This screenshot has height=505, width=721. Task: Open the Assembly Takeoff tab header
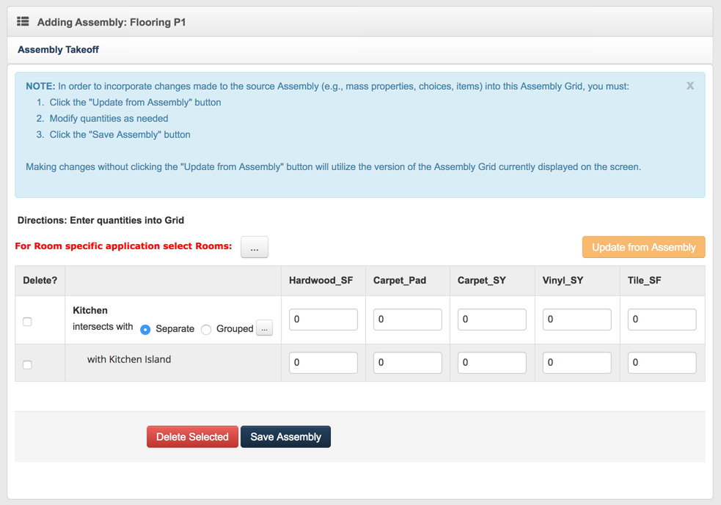58,50
